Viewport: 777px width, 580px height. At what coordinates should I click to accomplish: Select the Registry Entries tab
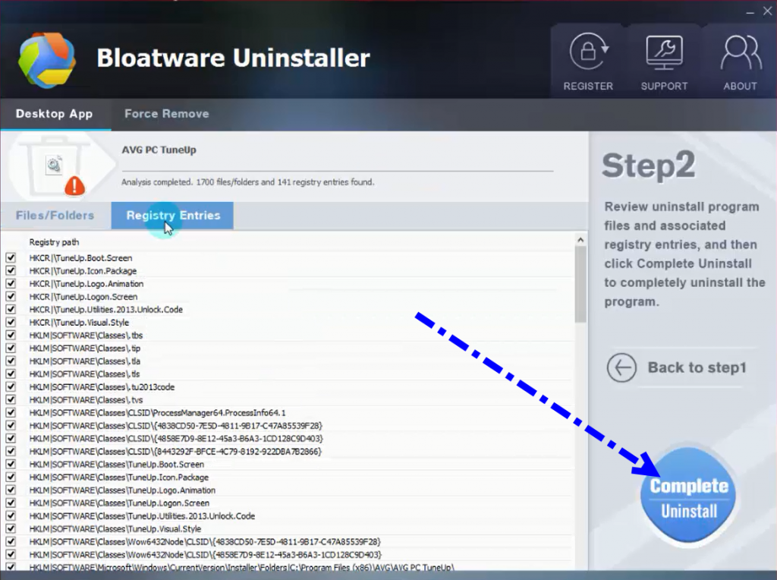(172, 215)
